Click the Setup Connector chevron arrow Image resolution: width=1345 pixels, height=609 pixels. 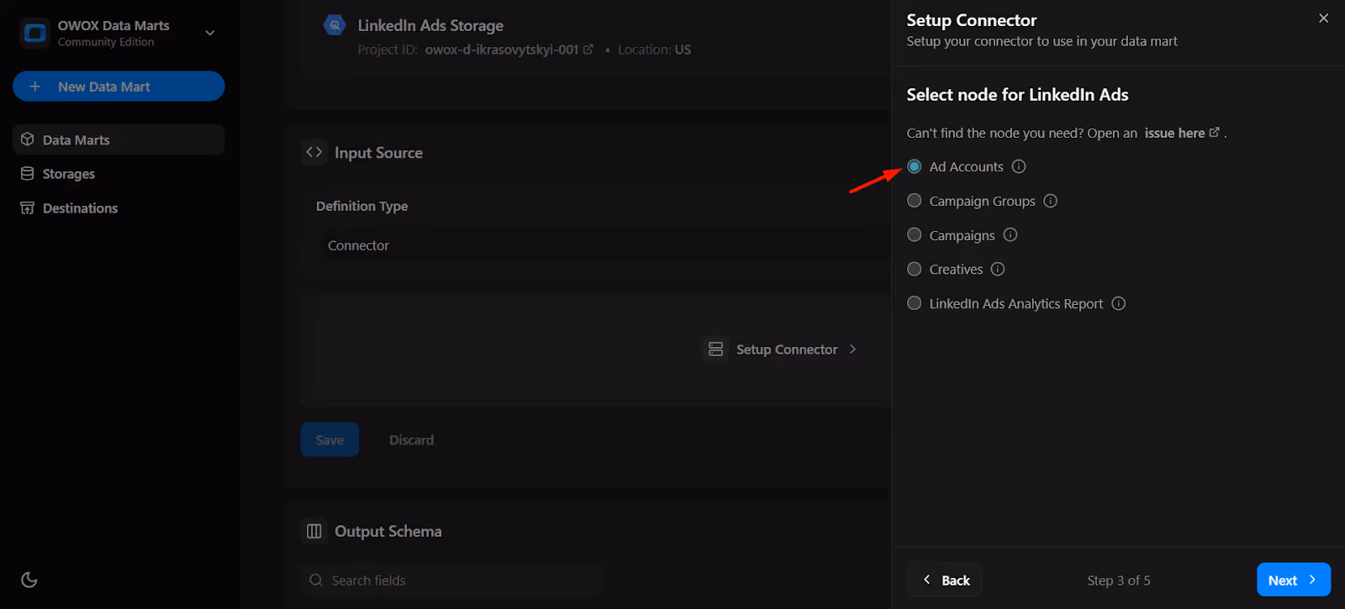pyautogui.click(x=852, y=349)
